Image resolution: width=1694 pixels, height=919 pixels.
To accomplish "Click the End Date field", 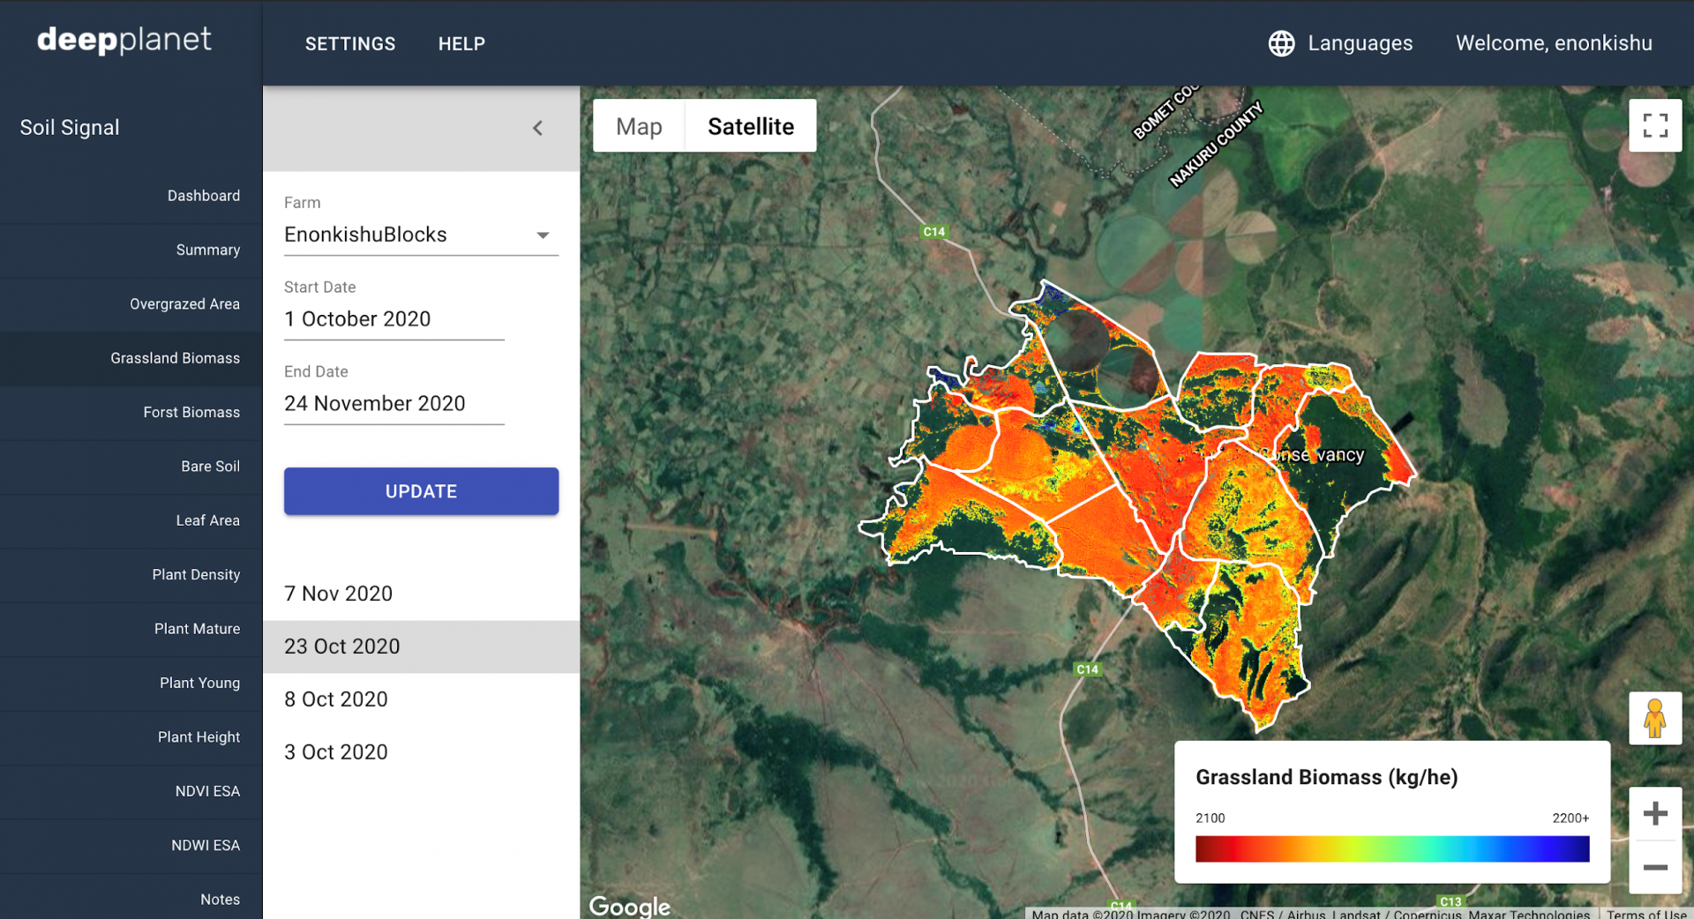I will click(x=394, y=404).
